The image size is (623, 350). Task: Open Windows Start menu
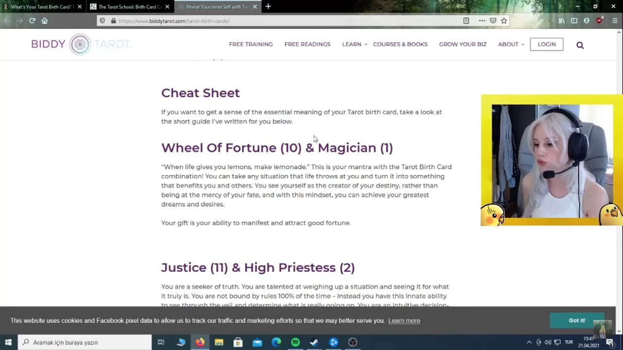coord(8,342)
